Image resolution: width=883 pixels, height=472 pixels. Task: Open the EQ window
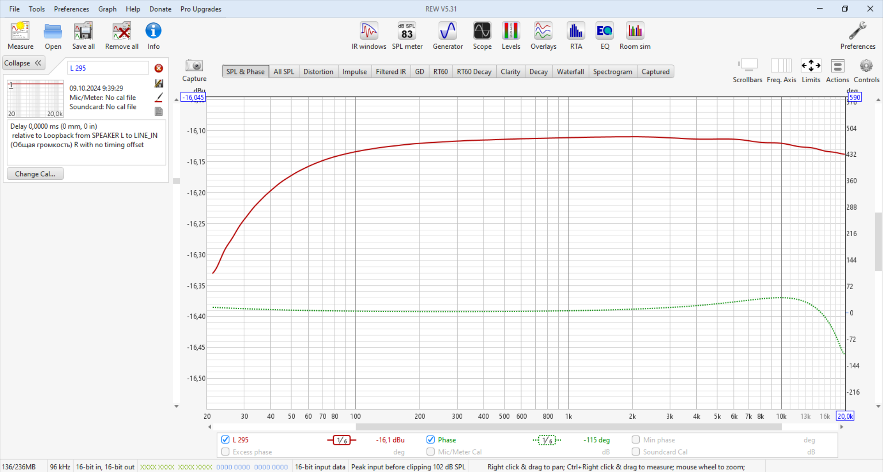604,36
